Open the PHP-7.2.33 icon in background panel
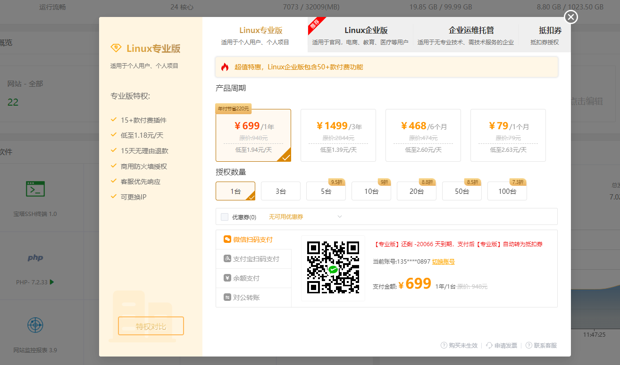 [35, 258]
